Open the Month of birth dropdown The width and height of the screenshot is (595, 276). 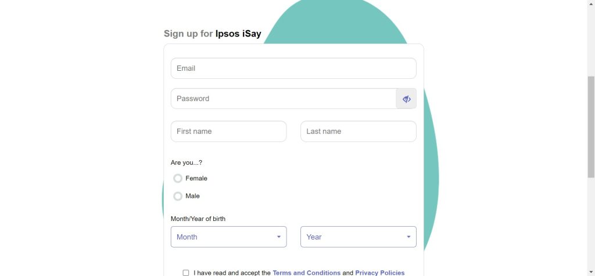[228, 237]
